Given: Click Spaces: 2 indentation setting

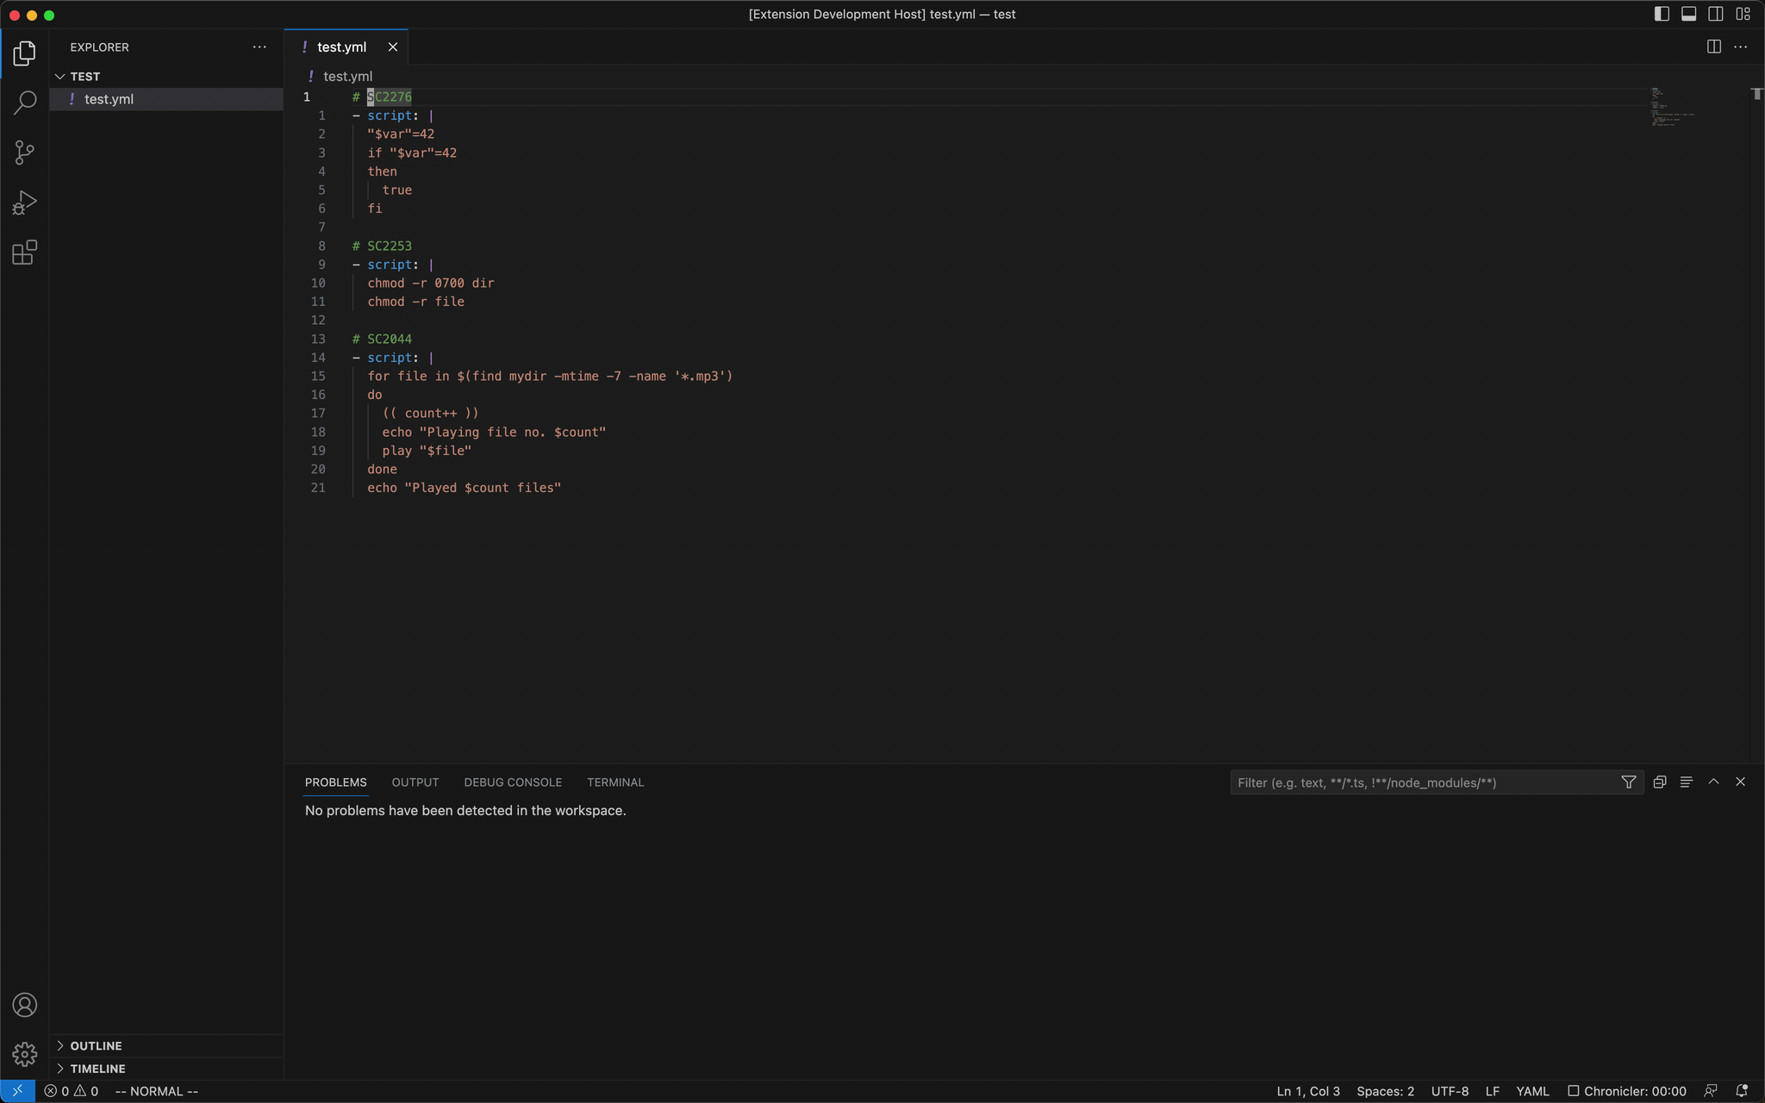Looking at the screenshot, I should (1385, 1091).
